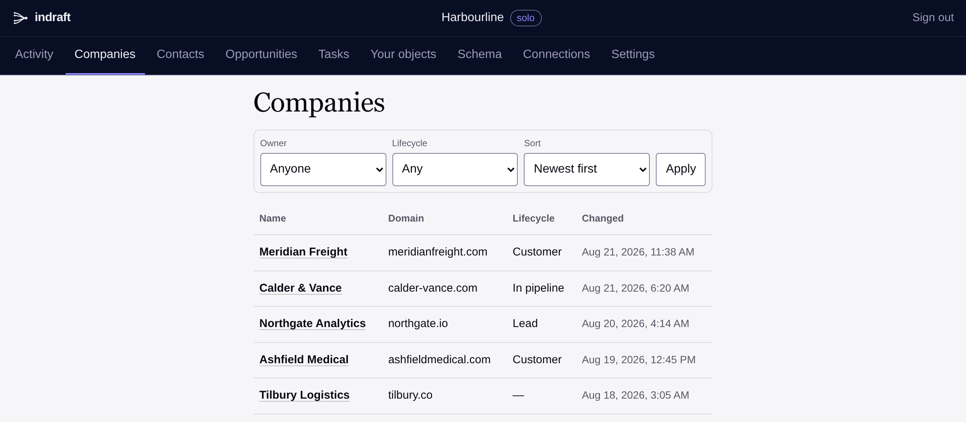Click Ashfield Medical's Customer lifecycle cell
Screen dimensions: 966x422
point(537,359)
